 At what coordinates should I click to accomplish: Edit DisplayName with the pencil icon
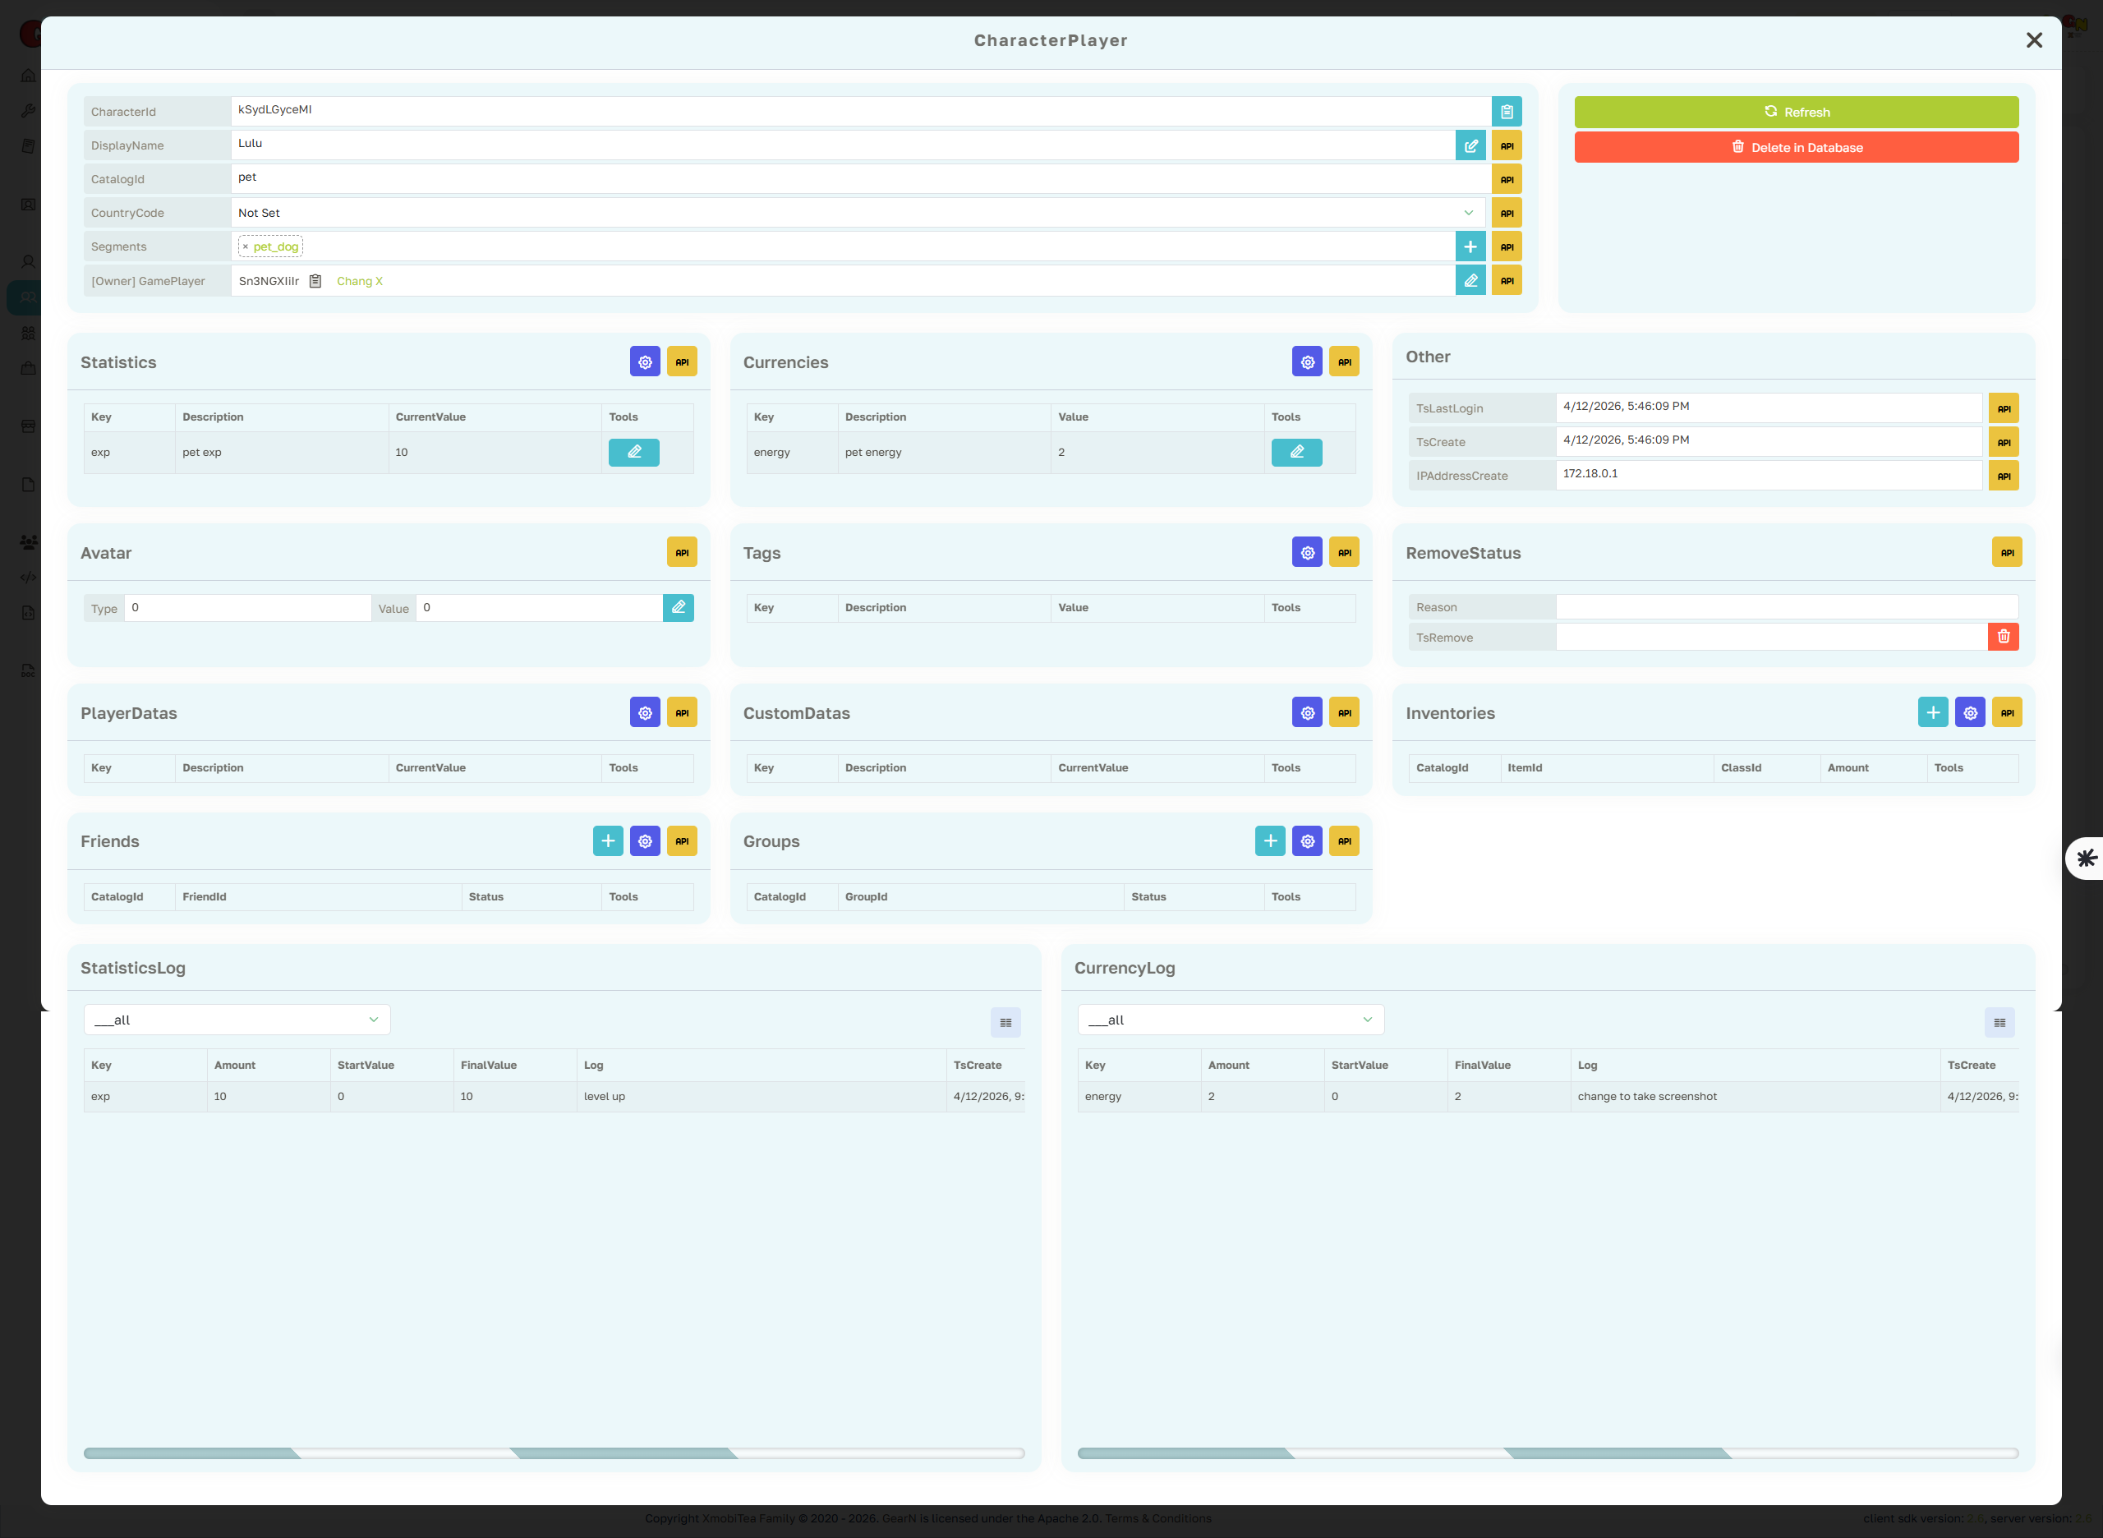tap(1471, 145)
